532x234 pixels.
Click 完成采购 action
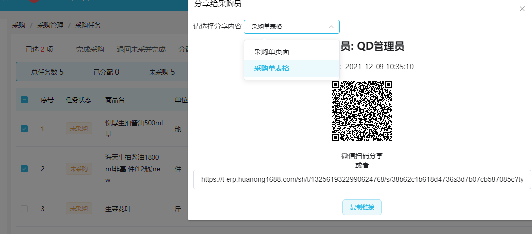(90, 49)
